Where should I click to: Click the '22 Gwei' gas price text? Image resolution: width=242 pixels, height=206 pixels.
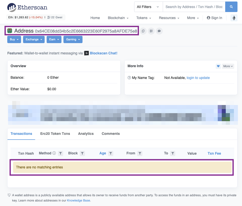click(x=57, y=17)
